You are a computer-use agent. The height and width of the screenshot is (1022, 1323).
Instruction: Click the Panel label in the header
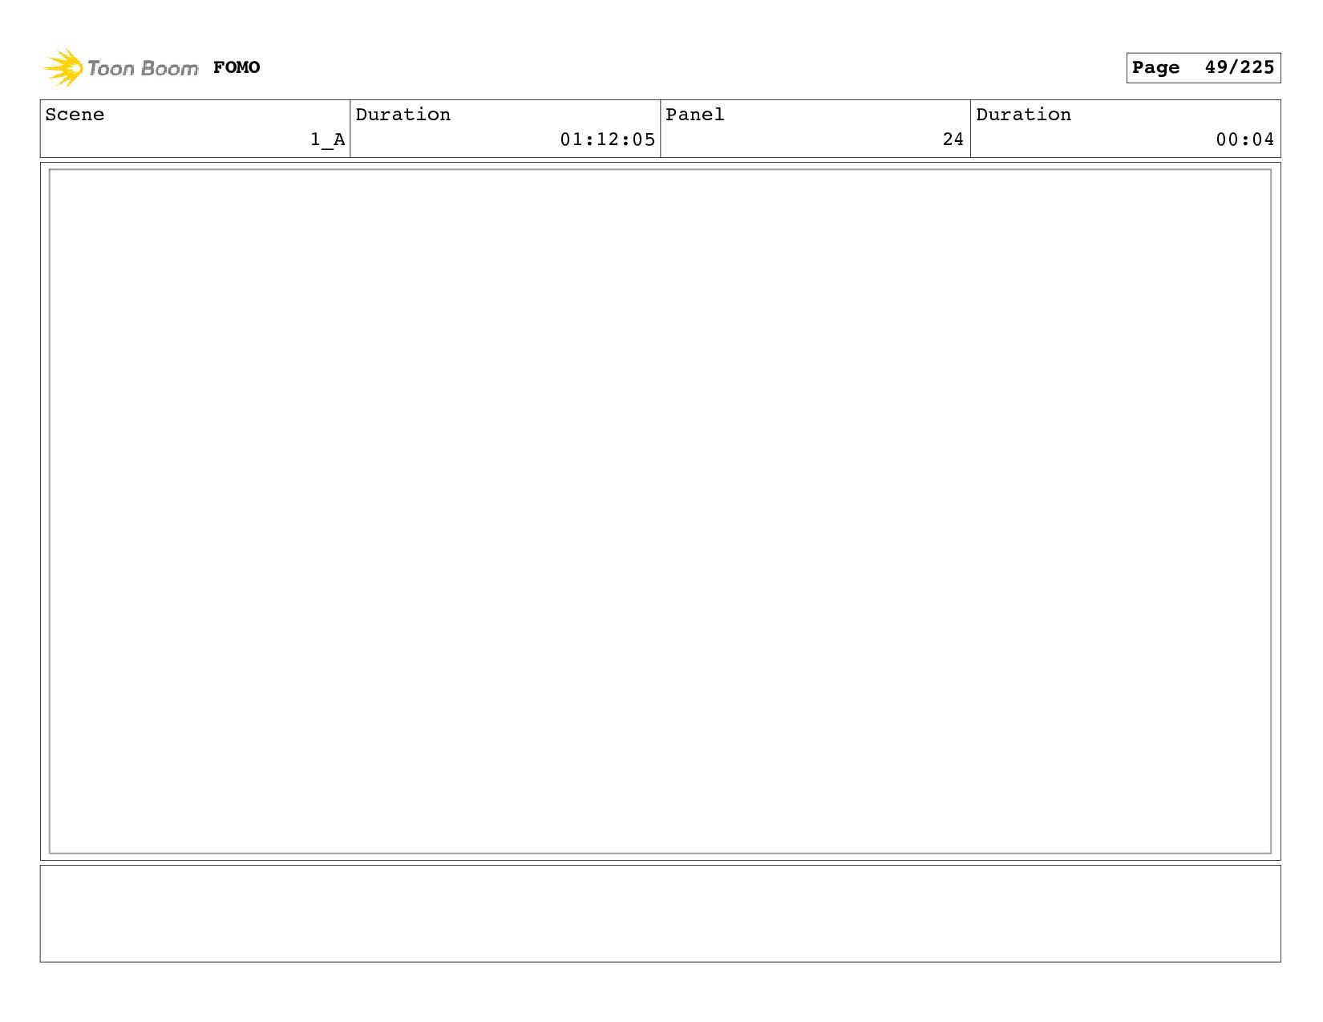click(695, 115)
